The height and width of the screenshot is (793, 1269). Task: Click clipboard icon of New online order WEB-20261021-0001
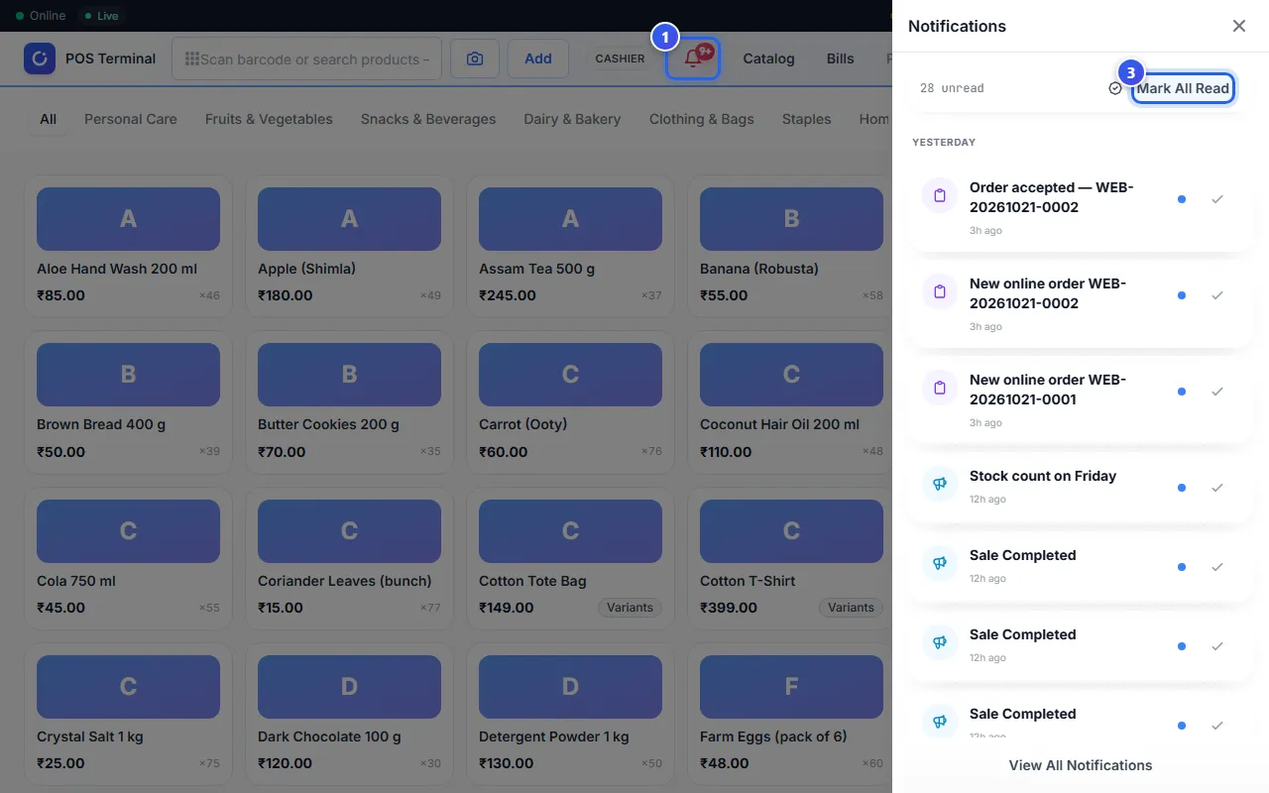tap(940, 388)
